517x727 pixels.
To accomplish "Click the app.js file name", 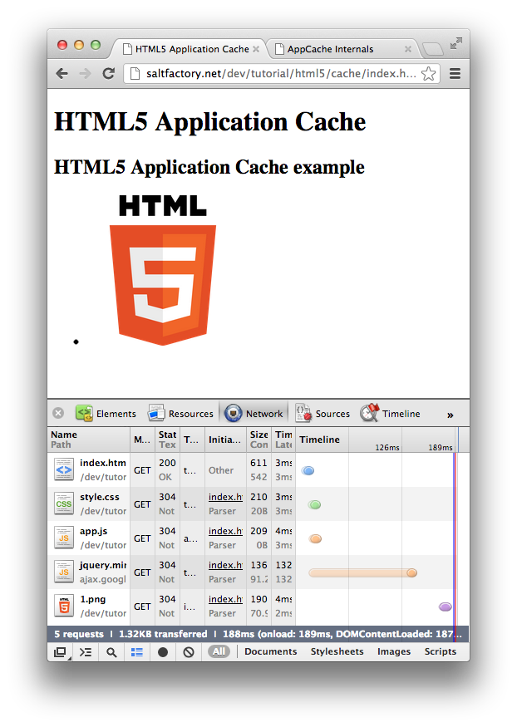I will [94, 531].
